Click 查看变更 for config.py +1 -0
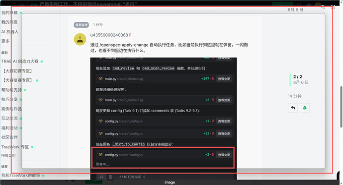 click(x=224, y=121)
